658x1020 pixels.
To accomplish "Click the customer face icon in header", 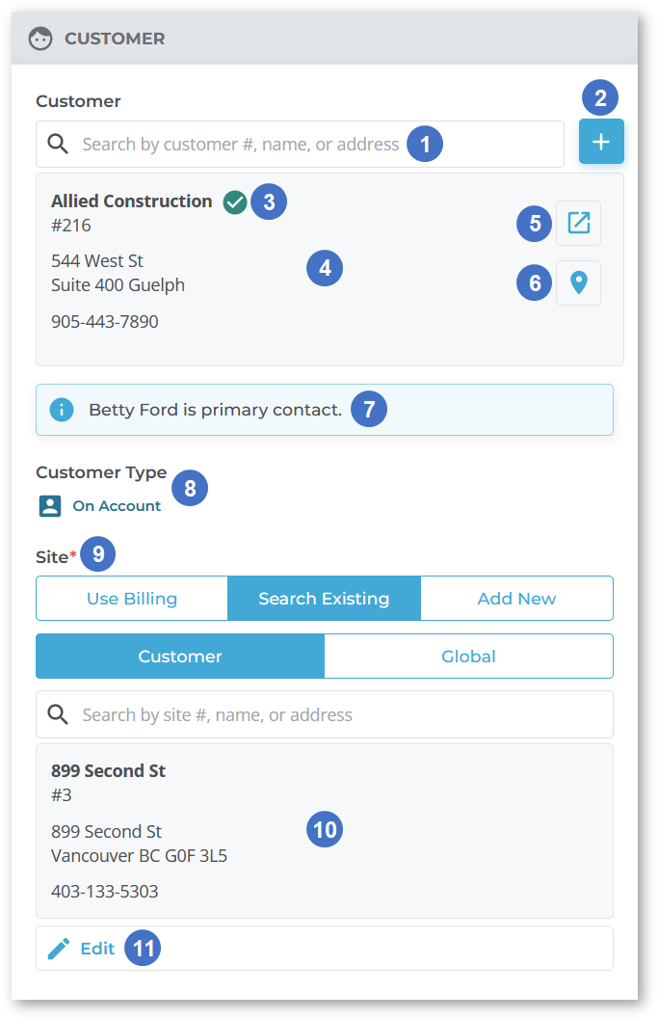I will pos(40,39).
